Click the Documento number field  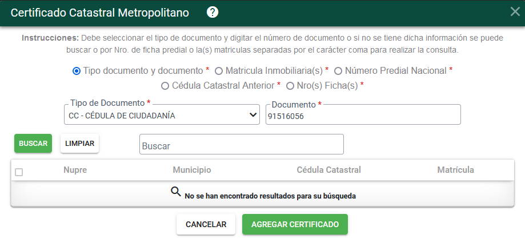pyautogui.click(x=363, y=114)
